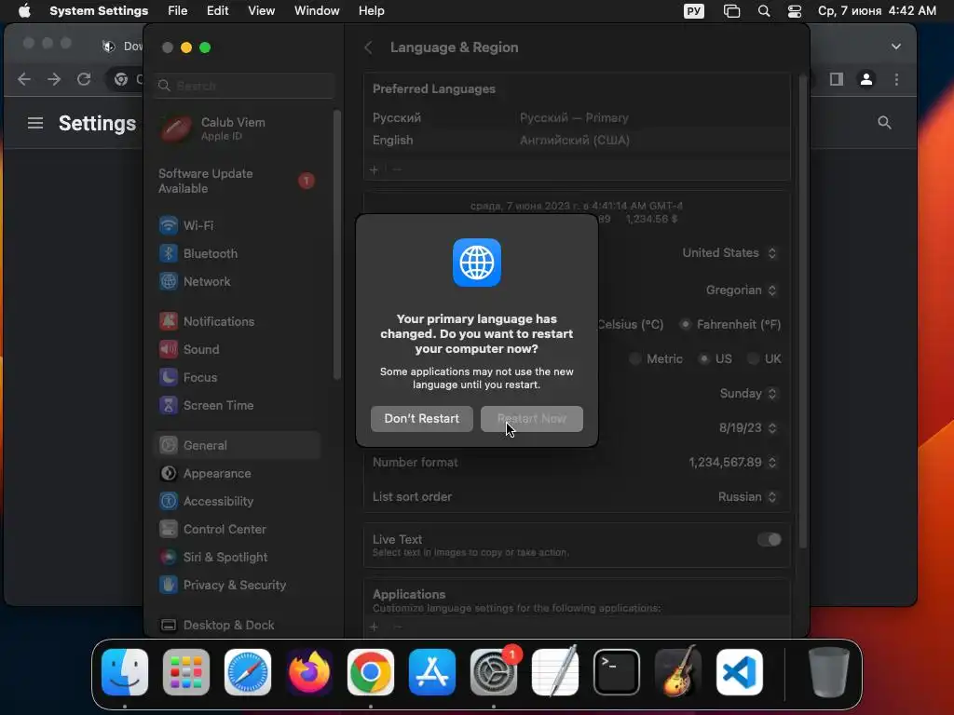Select Metric measurement system radio
Image resolution: width=954 pixels, height=715 pixels.
[635, 359]
